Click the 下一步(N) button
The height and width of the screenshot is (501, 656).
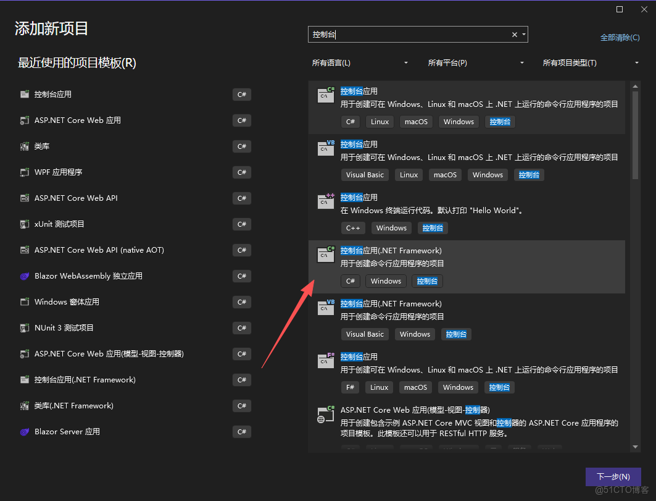[613, 476]
